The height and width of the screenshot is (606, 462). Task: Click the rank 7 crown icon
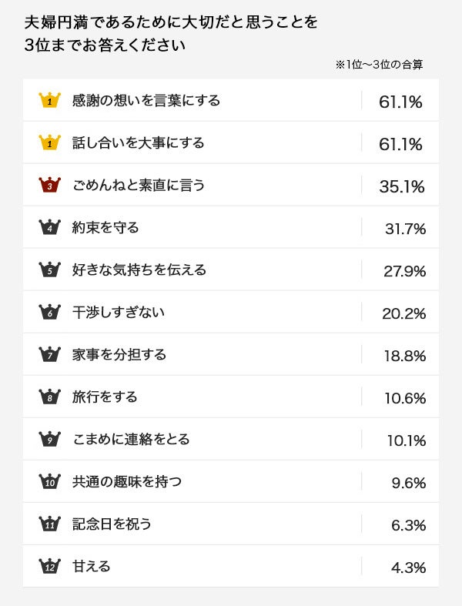click(x=49, y=354)
